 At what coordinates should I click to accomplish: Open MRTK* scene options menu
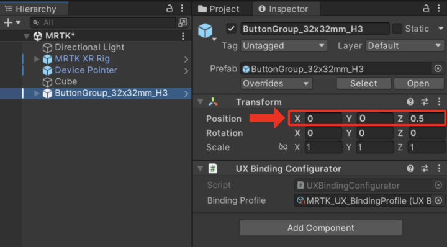[183, 36]
